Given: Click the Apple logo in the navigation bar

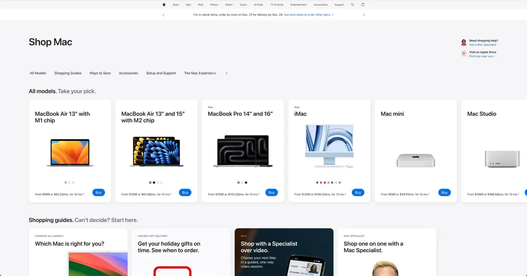Looking at the screenshot, I should 164,5.
